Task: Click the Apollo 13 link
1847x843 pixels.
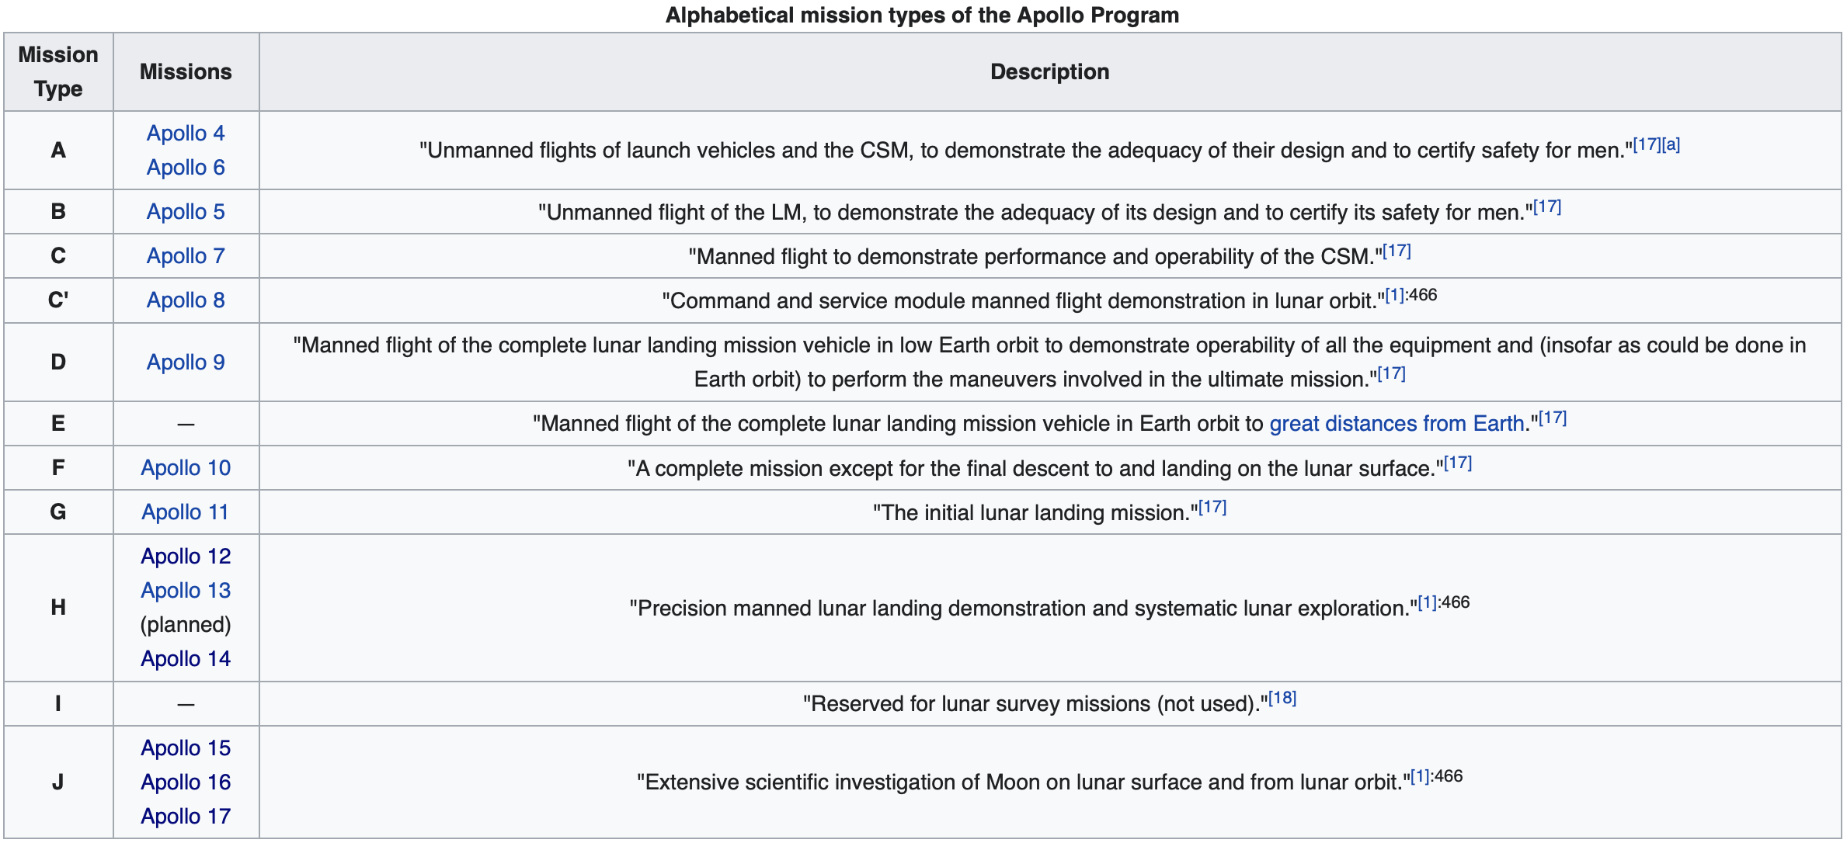Action: pyautogui.click(x=186, y=591)
